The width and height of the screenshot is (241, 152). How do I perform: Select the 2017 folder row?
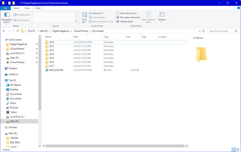[116, 66]
